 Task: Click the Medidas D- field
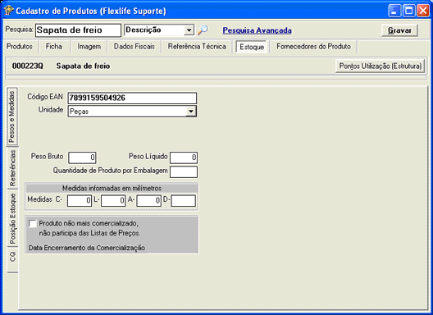point(184,201)
